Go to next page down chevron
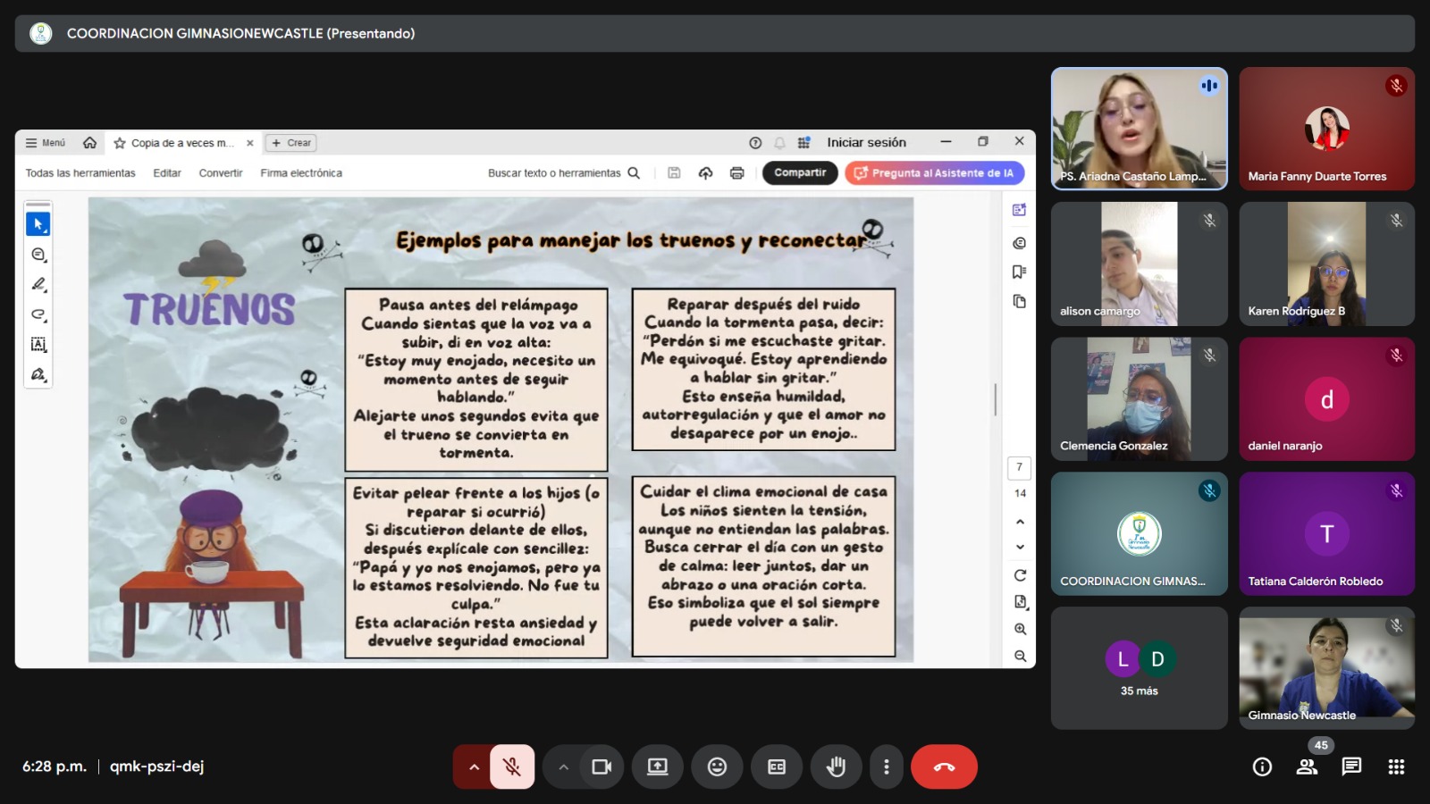Screen dimensions: 1430x804 1020,547
